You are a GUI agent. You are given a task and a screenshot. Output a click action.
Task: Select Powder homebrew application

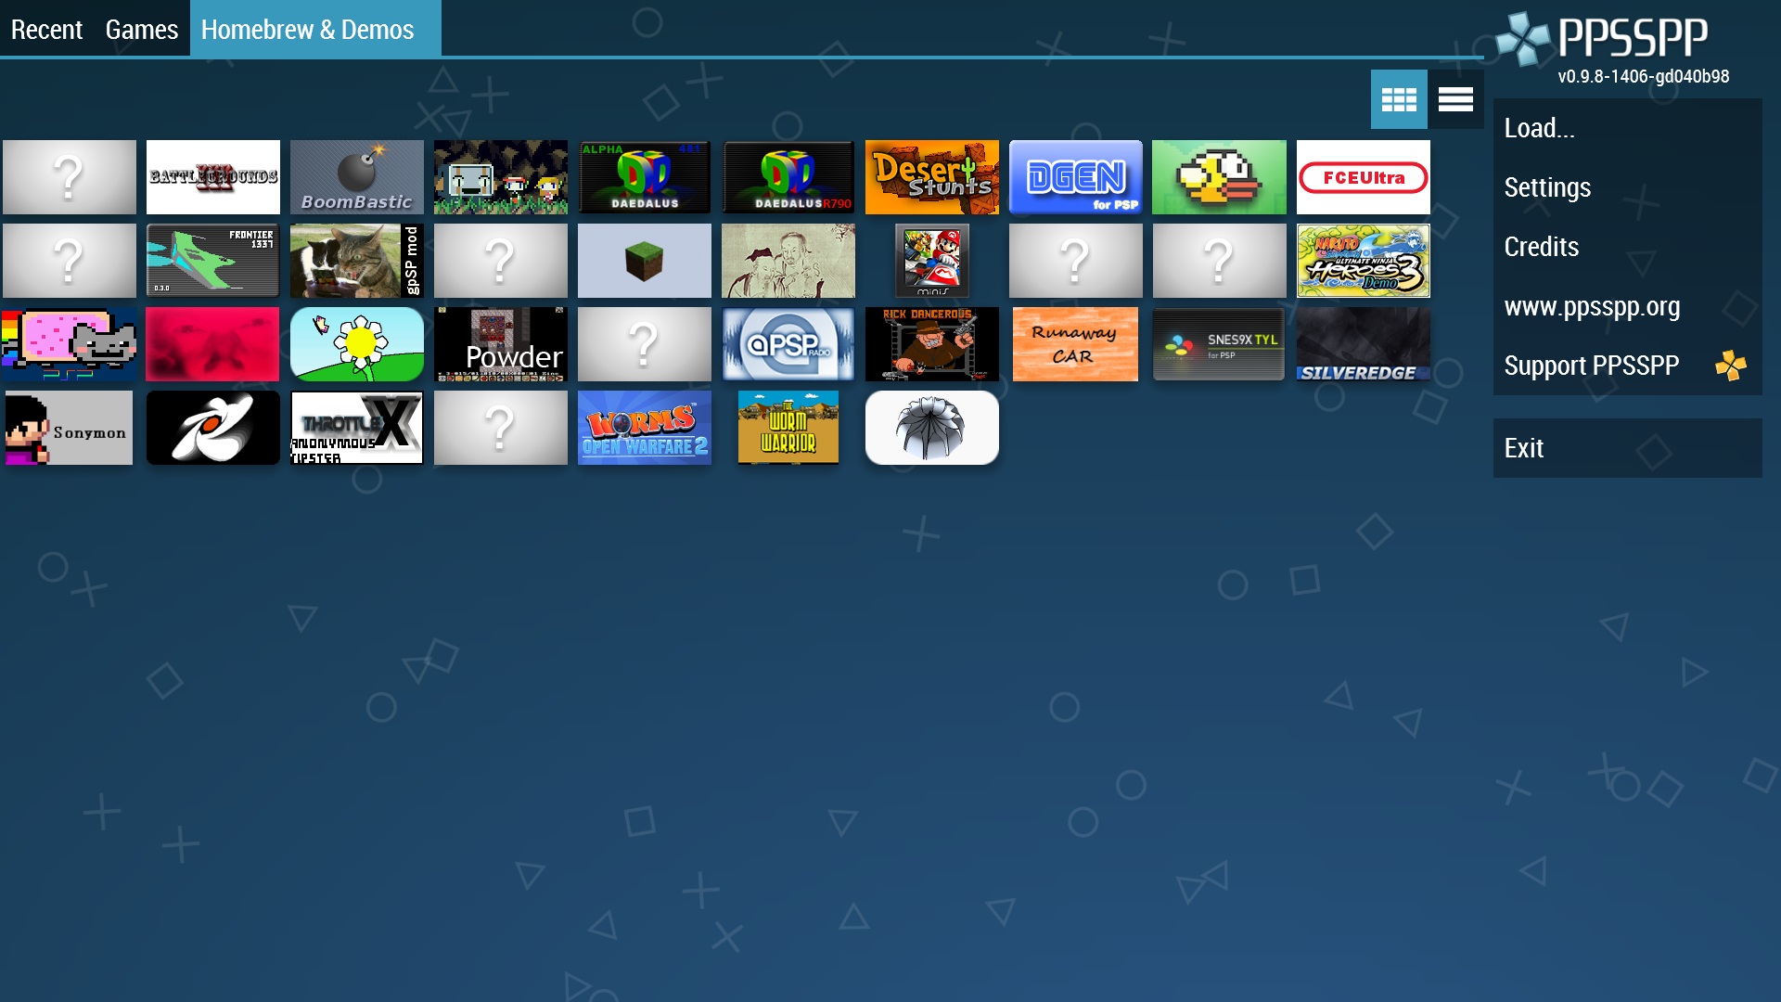tap(500, 344)
